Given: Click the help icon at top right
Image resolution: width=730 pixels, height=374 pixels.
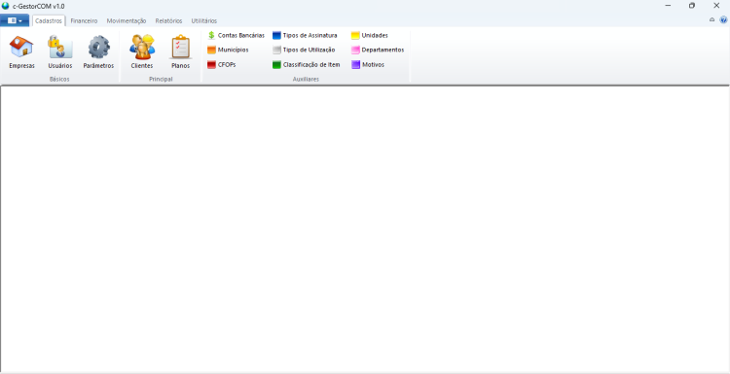Looking at the screenshot, I should pyautogui.click(x=723, y=20).
